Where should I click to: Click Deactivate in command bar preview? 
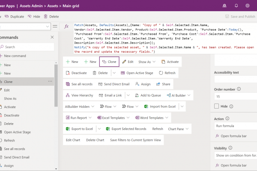pyautogui.click(x=76, y=73)
